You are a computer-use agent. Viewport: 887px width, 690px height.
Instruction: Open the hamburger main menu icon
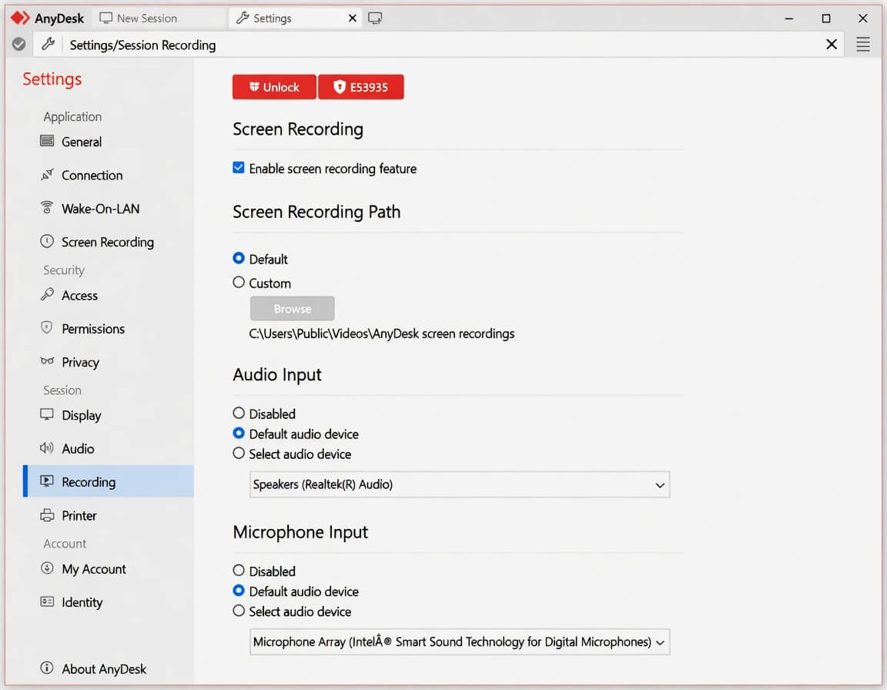[862, 44]
